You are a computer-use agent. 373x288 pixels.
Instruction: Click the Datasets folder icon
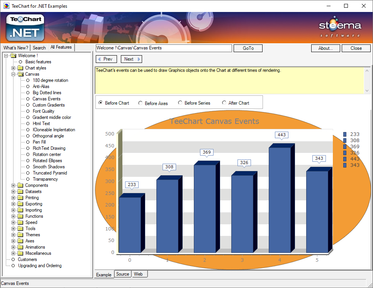click(x=20, y=192)
